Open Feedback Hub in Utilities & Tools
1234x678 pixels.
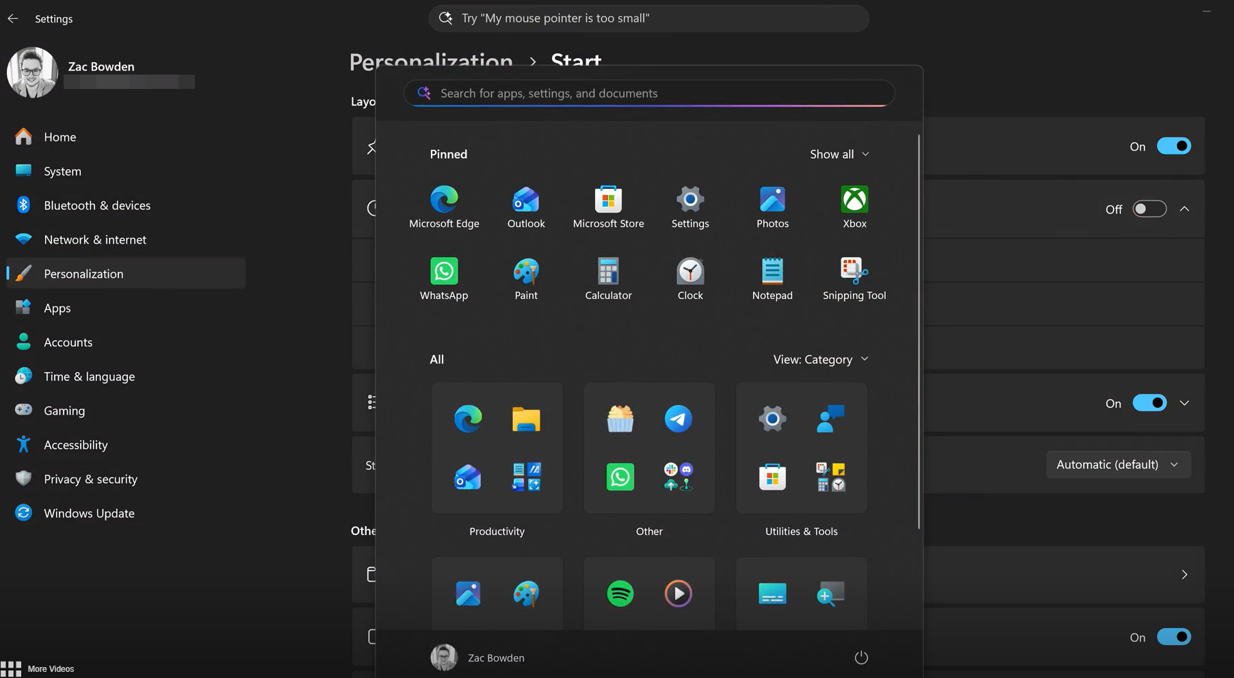click(830, 419)
